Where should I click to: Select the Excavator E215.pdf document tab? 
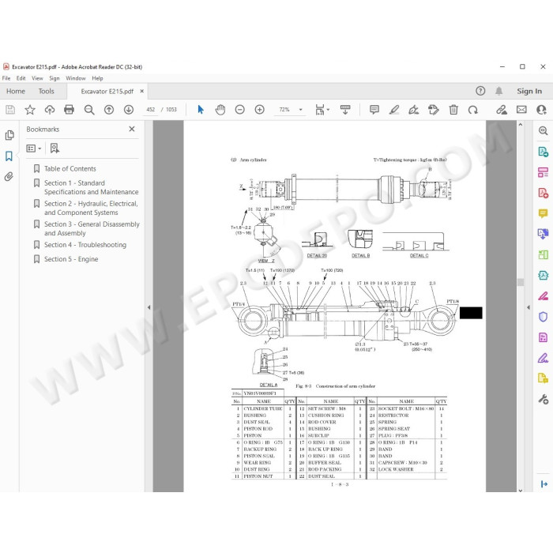107,92
